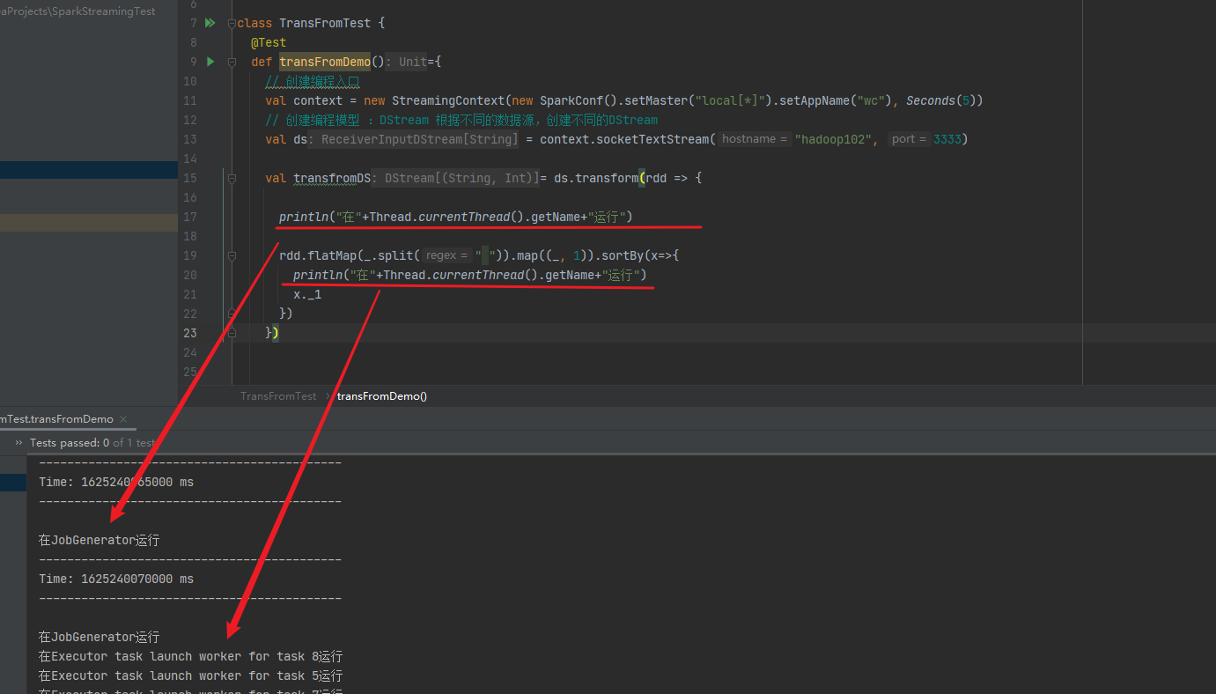Click the Executor worker for task 5 line
The width and height of the screenshot is (1216, 694).
(x=190, y=676)
